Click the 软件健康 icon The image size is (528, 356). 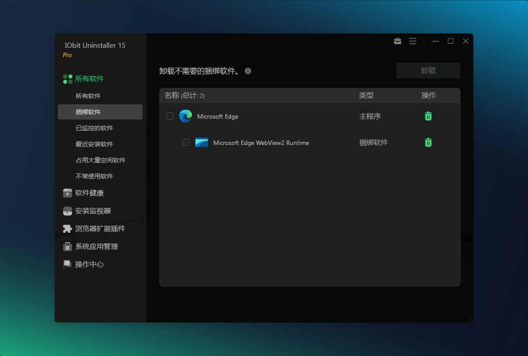tap(68, 193)
